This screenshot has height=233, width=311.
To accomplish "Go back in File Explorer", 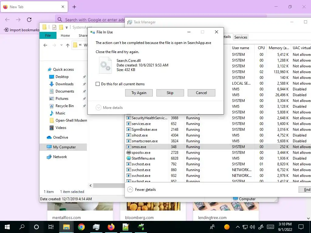I will (45, 45).
